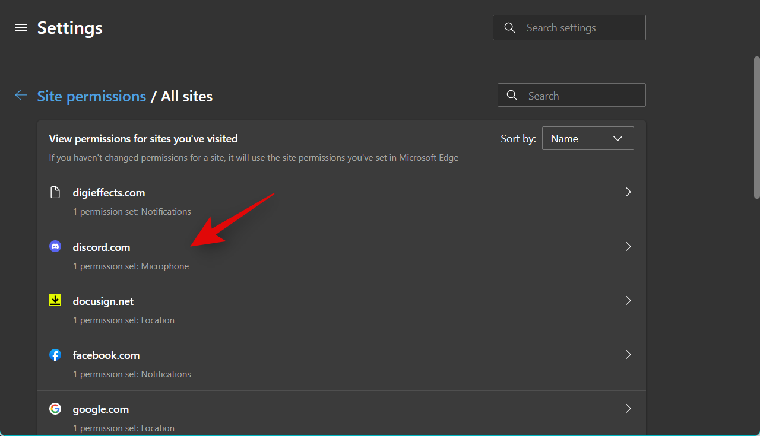This screenshot has height=436, width=760.
Task: Go to Site permissions breadcrumb link
Action: (x=91, y=96)
